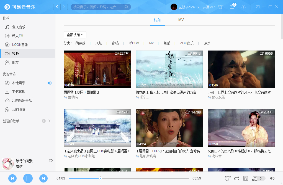Switch to the MV tab
This screenshot has width=283, height=185.
(181, 20)
